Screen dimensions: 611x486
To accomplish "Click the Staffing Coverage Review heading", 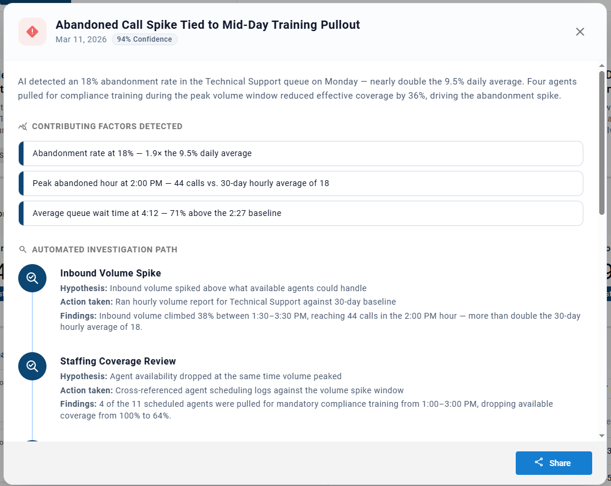I will pos(118,361).
